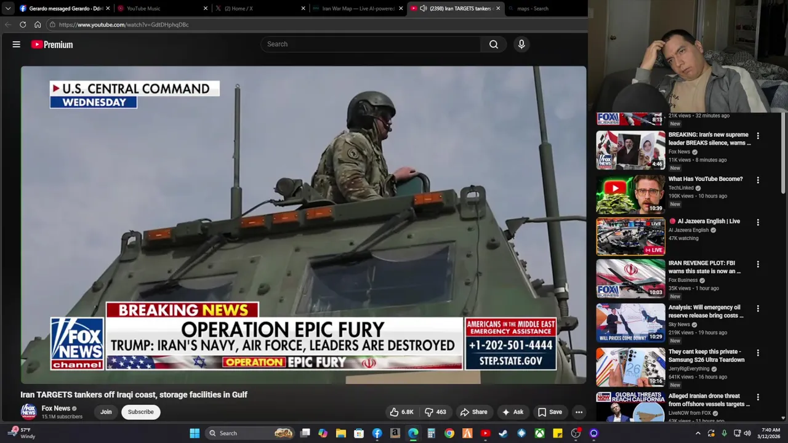
Task: Go to YouTube Premium home logo
Action: [x=52, y=44]
